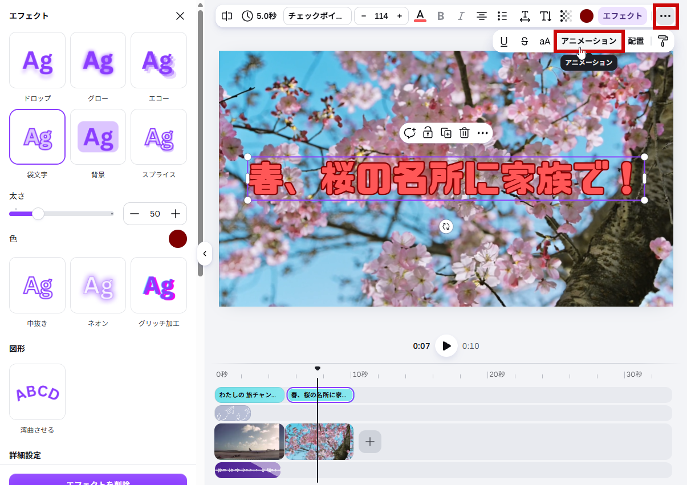Toggle strikethrough formatting

click(524, 41)
